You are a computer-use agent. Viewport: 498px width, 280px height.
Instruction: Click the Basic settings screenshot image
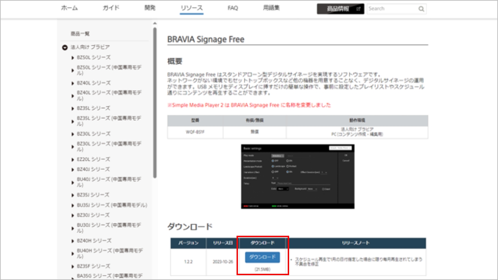click(x=297, y=176)
